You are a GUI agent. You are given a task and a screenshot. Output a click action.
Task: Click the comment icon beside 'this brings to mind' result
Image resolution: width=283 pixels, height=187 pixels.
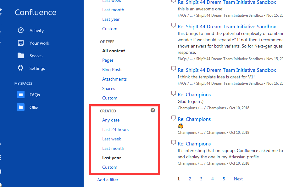click(174, 25)
